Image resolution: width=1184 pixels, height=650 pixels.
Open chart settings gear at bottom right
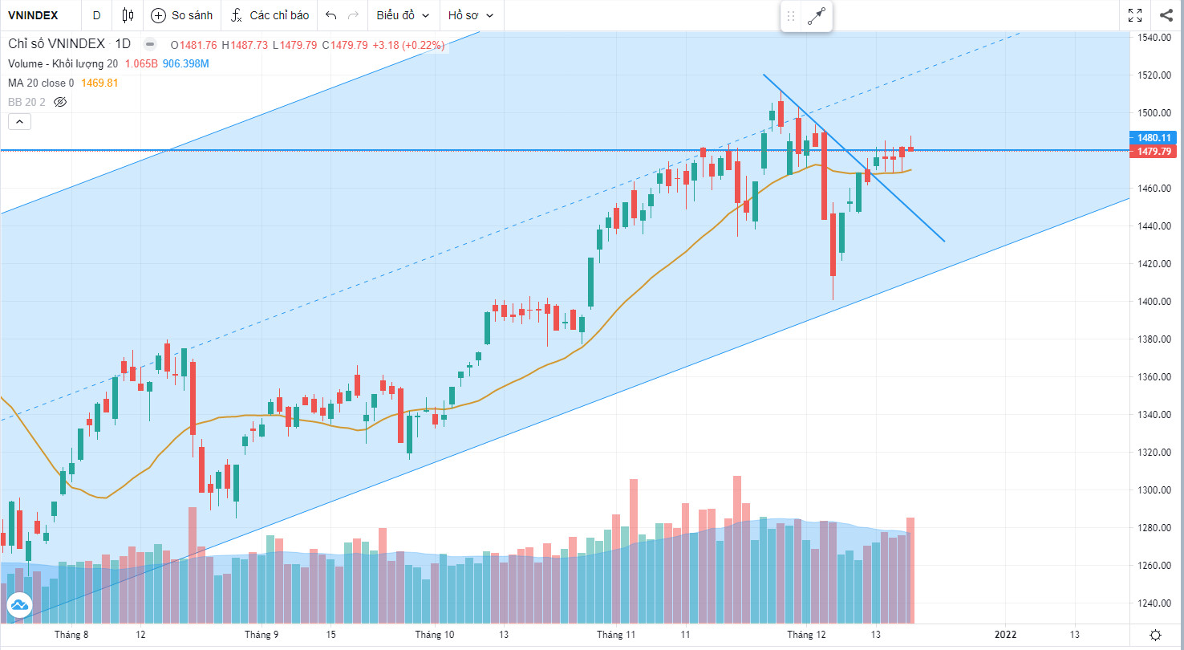click(x=1154, y=634)
